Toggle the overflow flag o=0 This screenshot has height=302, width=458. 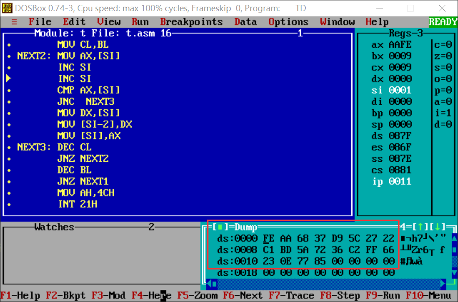(443, 79)
